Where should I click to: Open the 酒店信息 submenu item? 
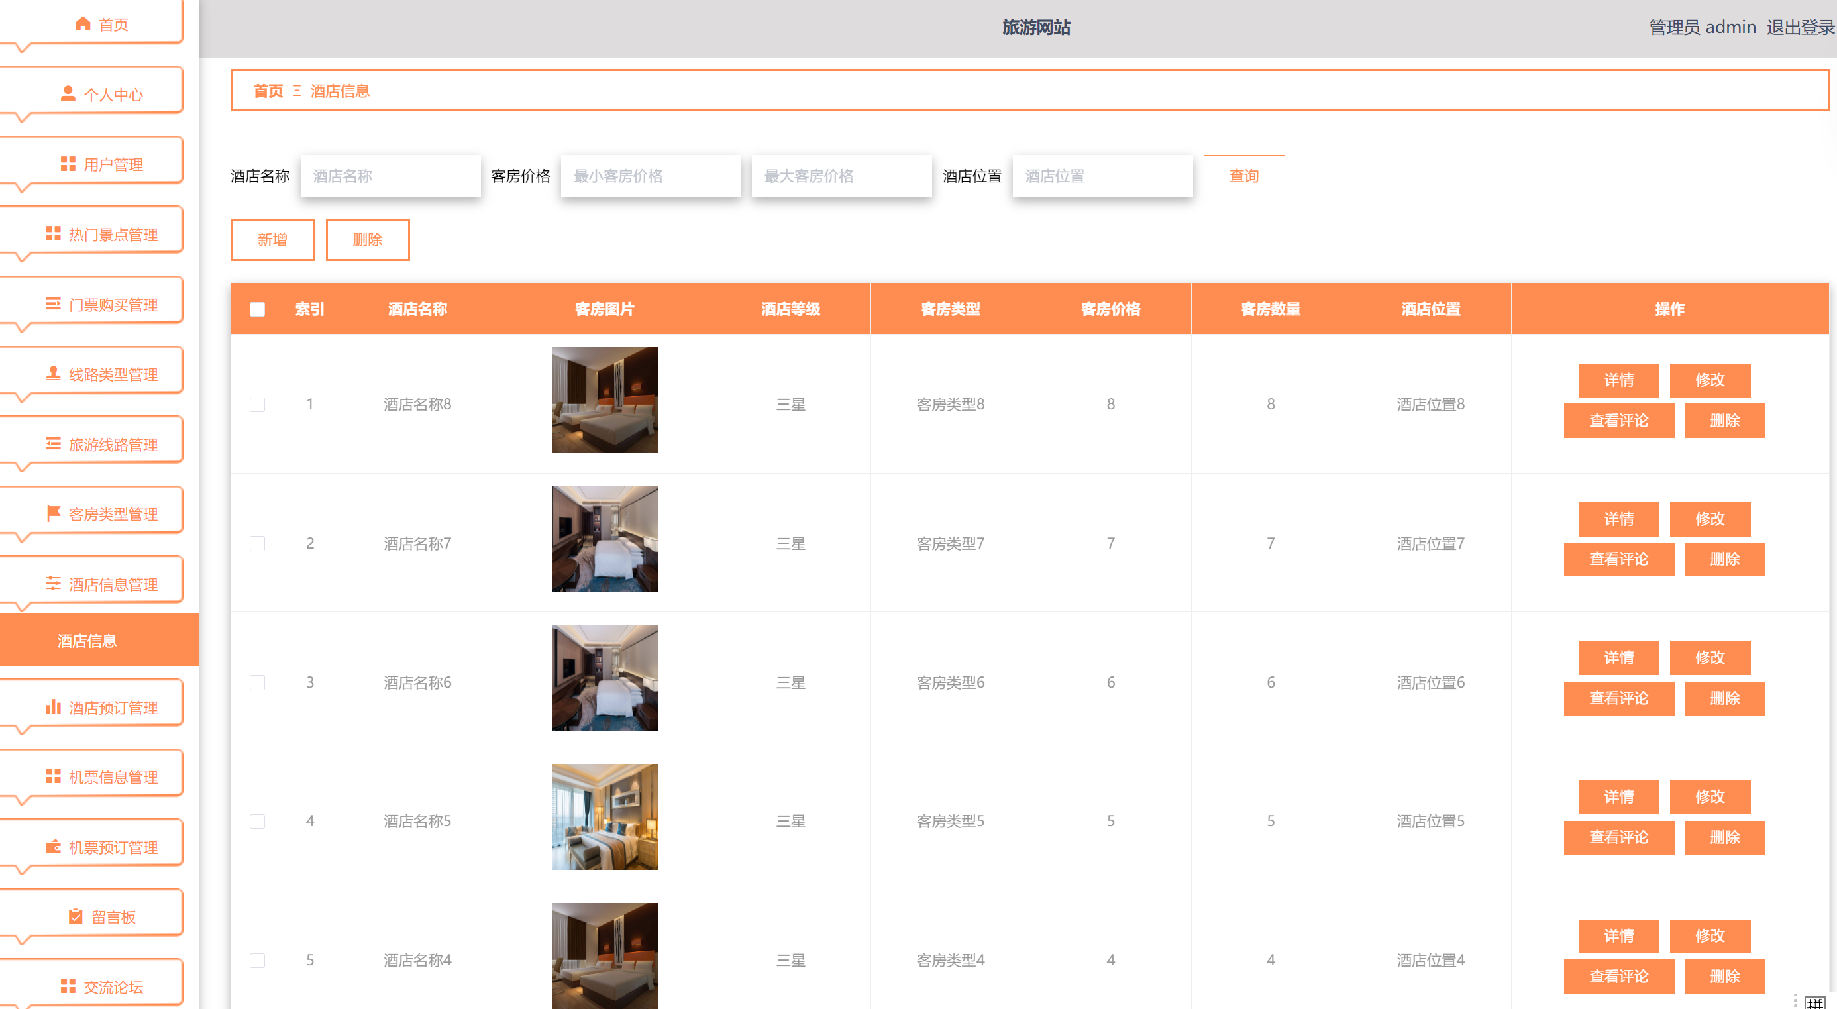[99, 641]
